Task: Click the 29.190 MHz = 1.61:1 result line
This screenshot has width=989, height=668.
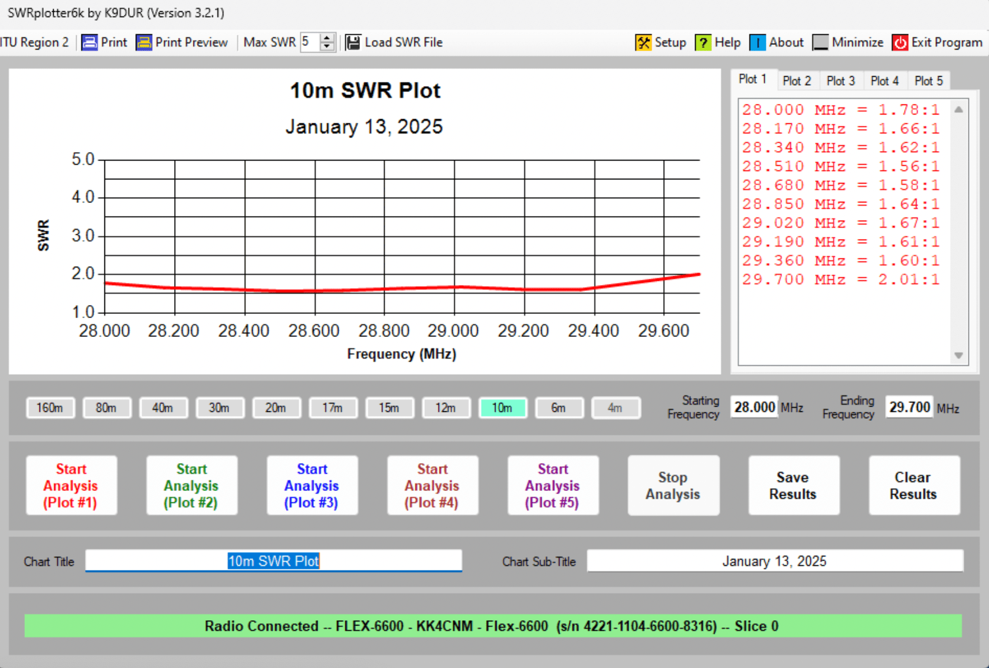Action: click(841, 242)
